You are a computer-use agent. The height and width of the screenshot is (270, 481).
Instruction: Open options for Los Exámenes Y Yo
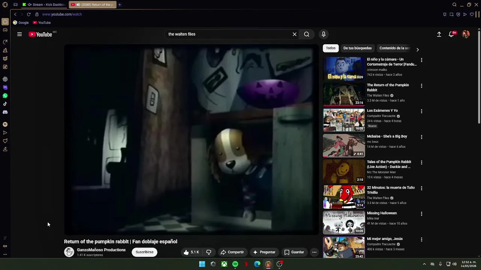pos(421,111)
